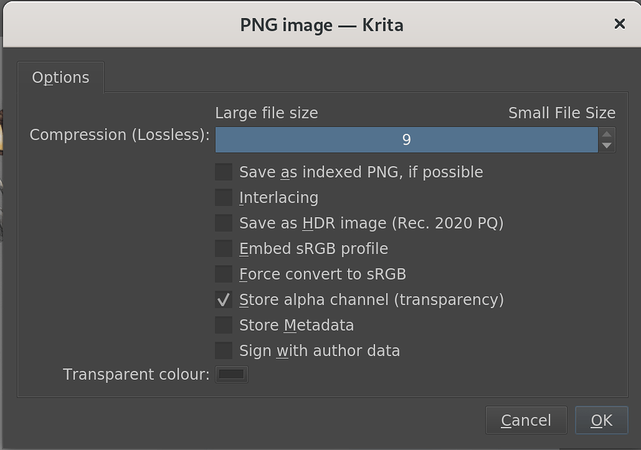Cancel the PNG export dialog
The image size is (641, 450).
pos(526,420)
